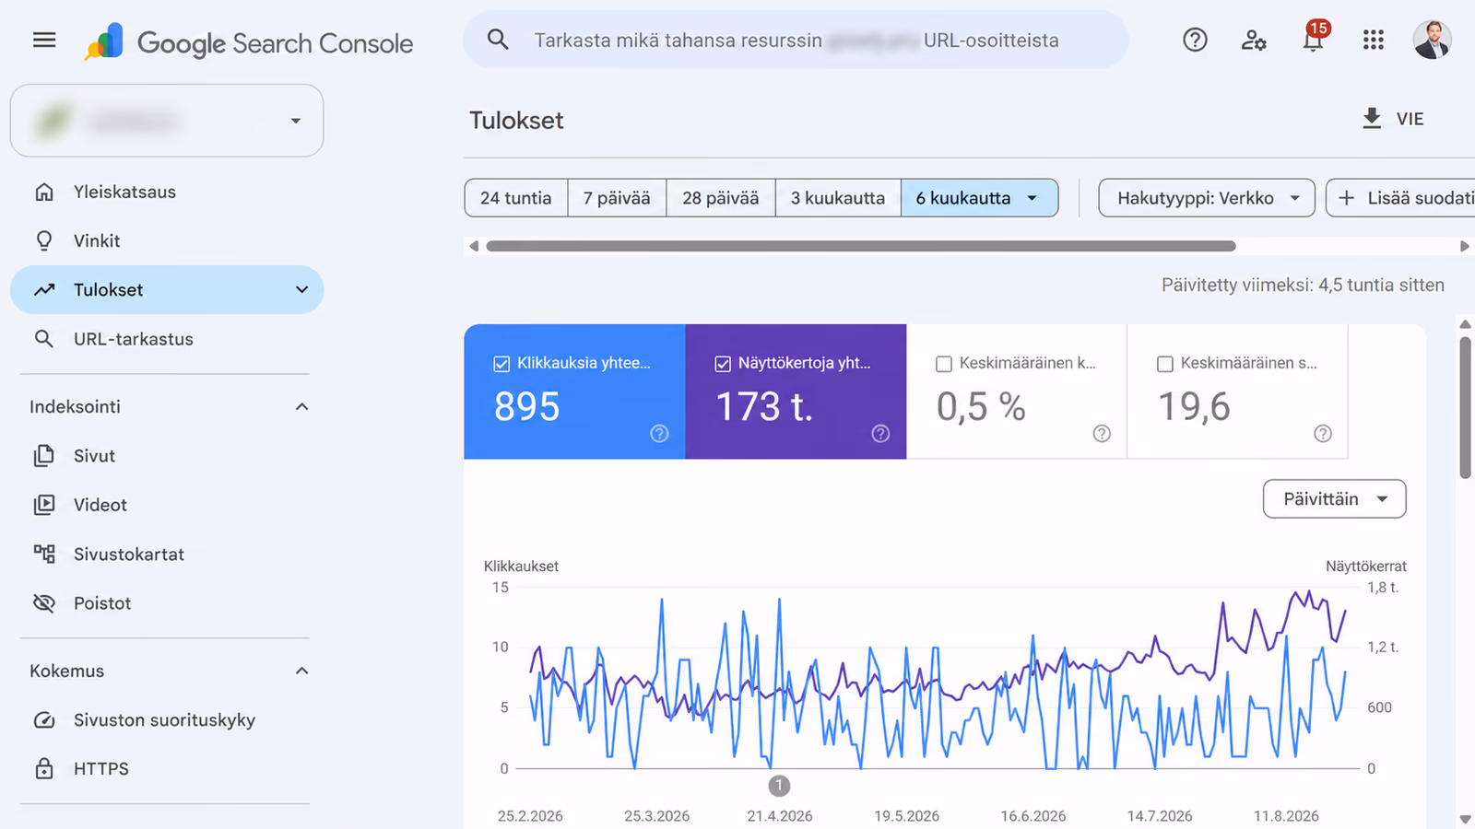Open Hakutyyppi: Verkko filter dropdown
The width and height of the screenshot is (1475, 829).
(x=1207, y=198)
